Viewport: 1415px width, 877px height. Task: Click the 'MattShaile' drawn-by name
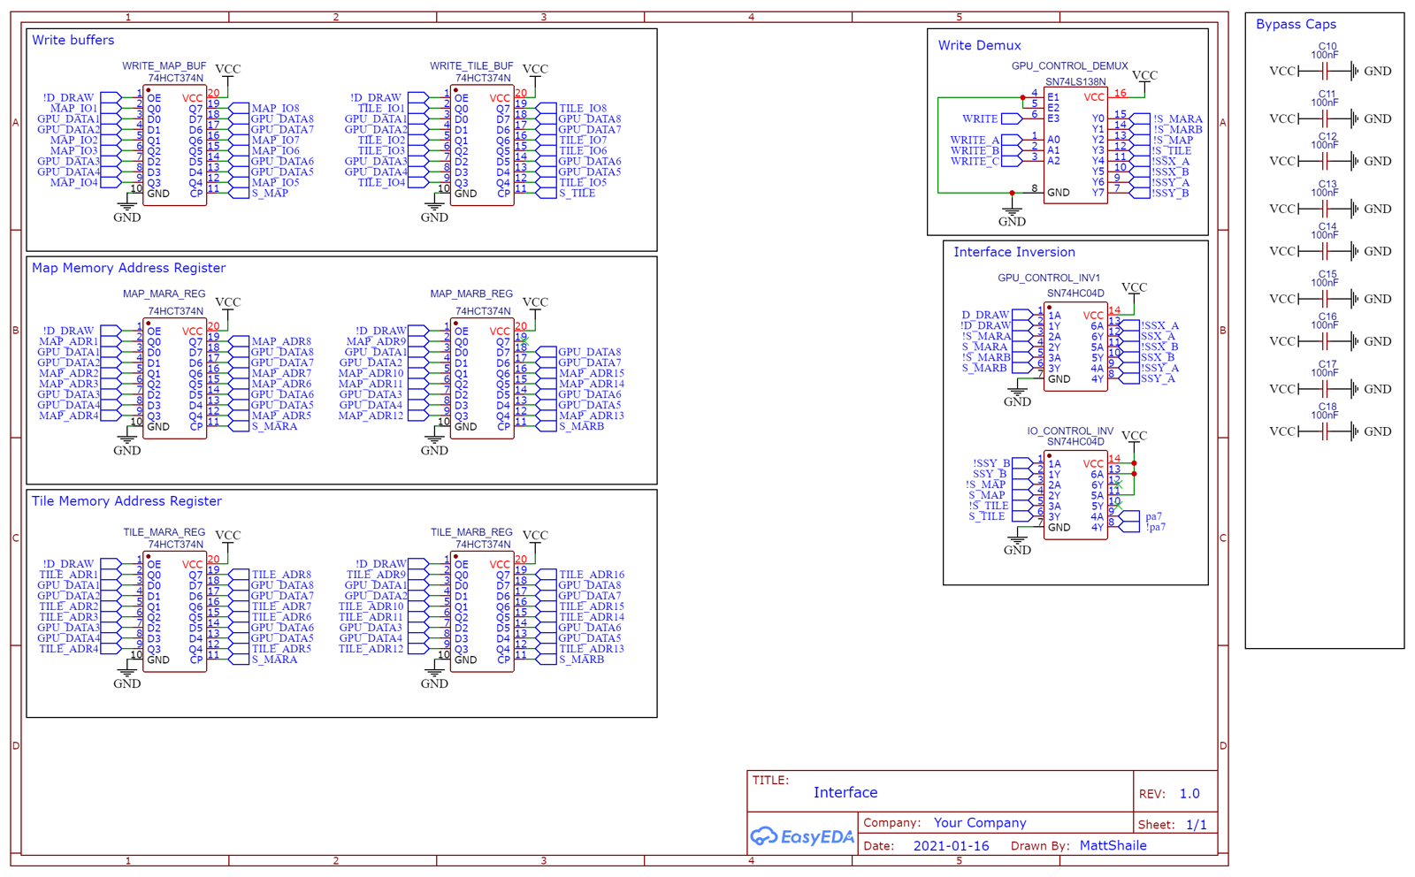1113,846
